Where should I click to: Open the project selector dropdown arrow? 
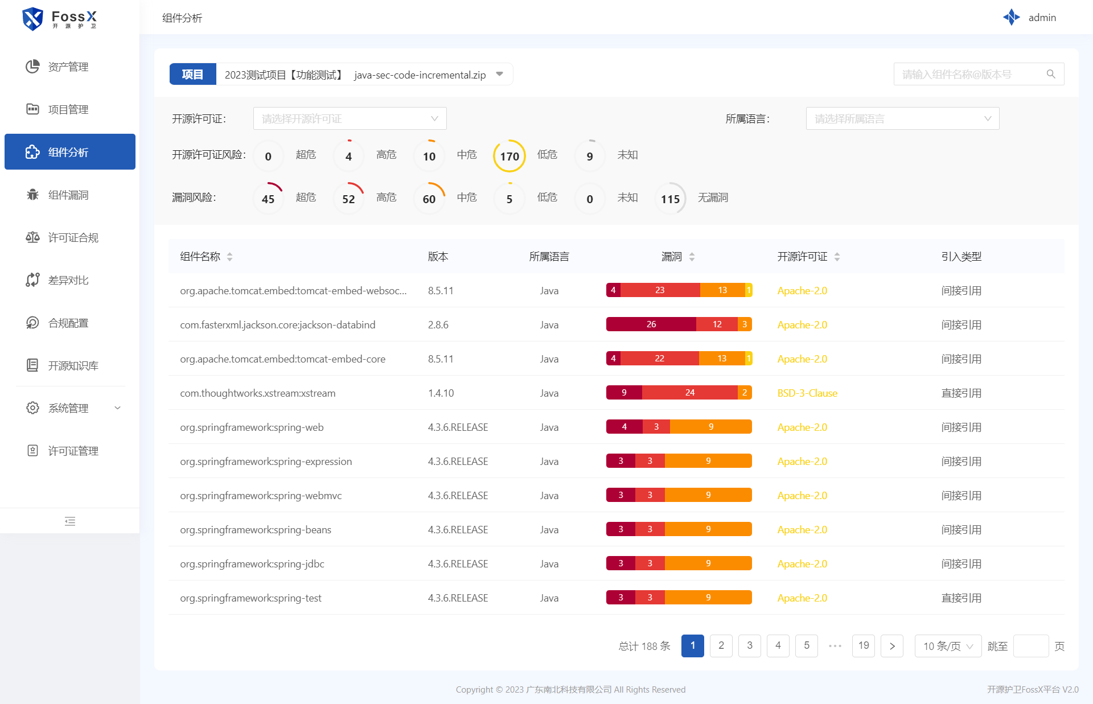(499, 74)
